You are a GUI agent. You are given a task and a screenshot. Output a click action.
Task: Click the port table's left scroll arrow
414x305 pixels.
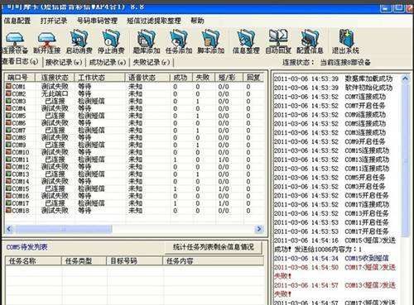pos(9,229)
